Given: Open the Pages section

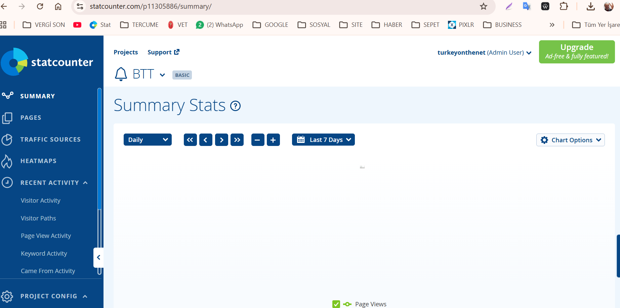Looking at the screenshot, I should pos(31,118).
